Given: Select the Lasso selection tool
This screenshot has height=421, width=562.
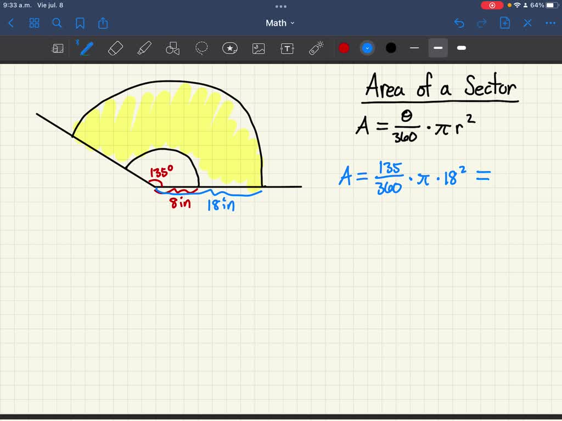Looking at the screenshot, I should [201, 48].
